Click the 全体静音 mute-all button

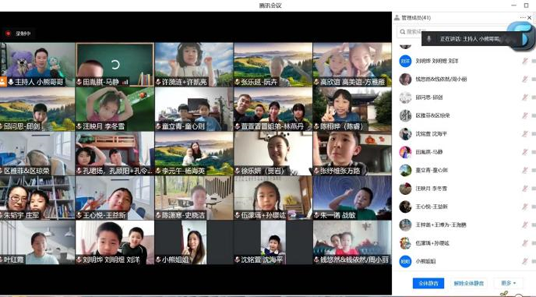click(428, 283)
